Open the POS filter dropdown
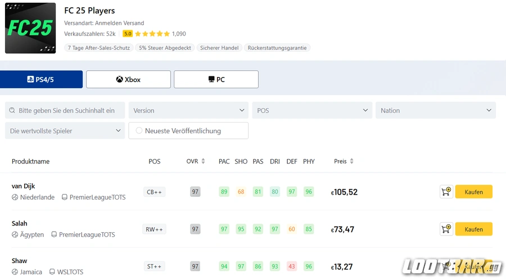 click(312, 110)
